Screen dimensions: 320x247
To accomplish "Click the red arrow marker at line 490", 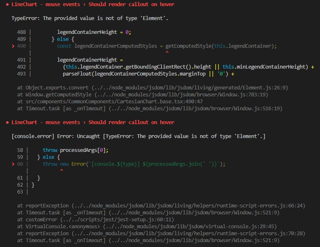I will click(13, 46).
